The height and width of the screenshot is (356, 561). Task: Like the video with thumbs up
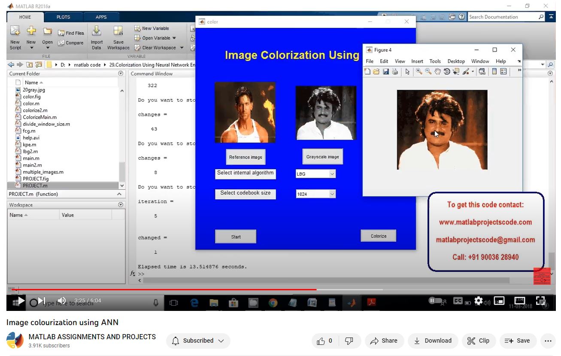(x=321, y=341)
